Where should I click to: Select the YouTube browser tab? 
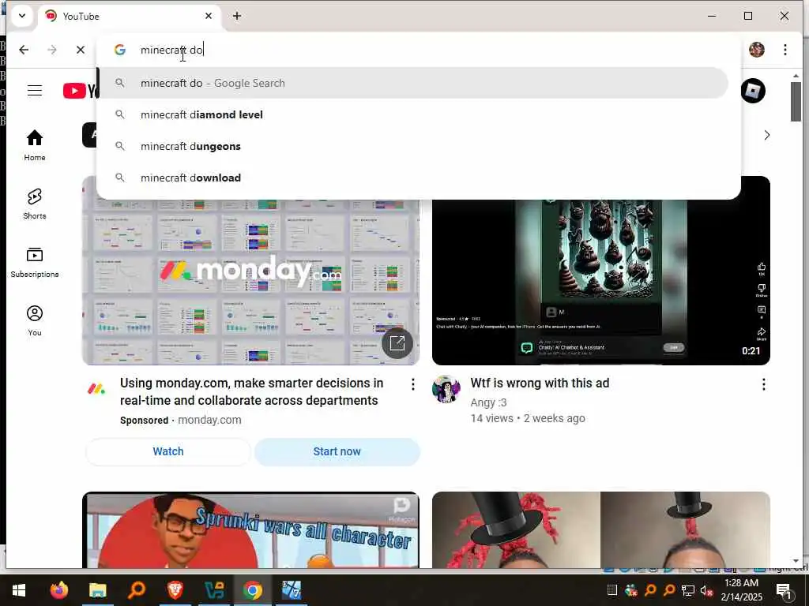(127, 17)
